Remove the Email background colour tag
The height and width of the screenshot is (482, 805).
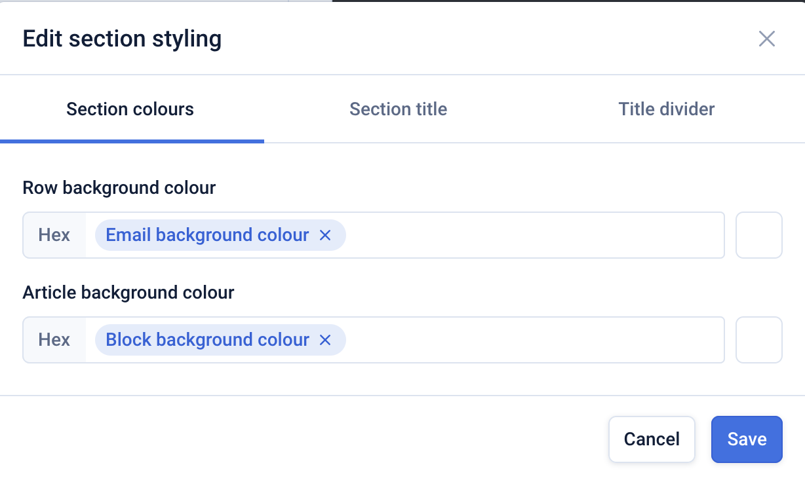click(x=325, y=235)
